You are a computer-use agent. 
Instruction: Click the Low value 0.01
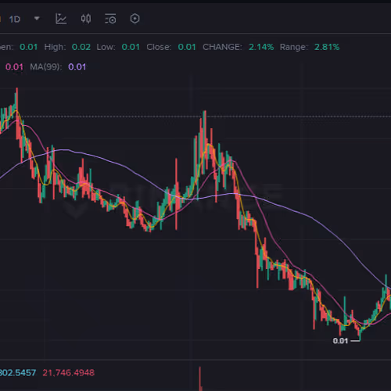point(131,47)
